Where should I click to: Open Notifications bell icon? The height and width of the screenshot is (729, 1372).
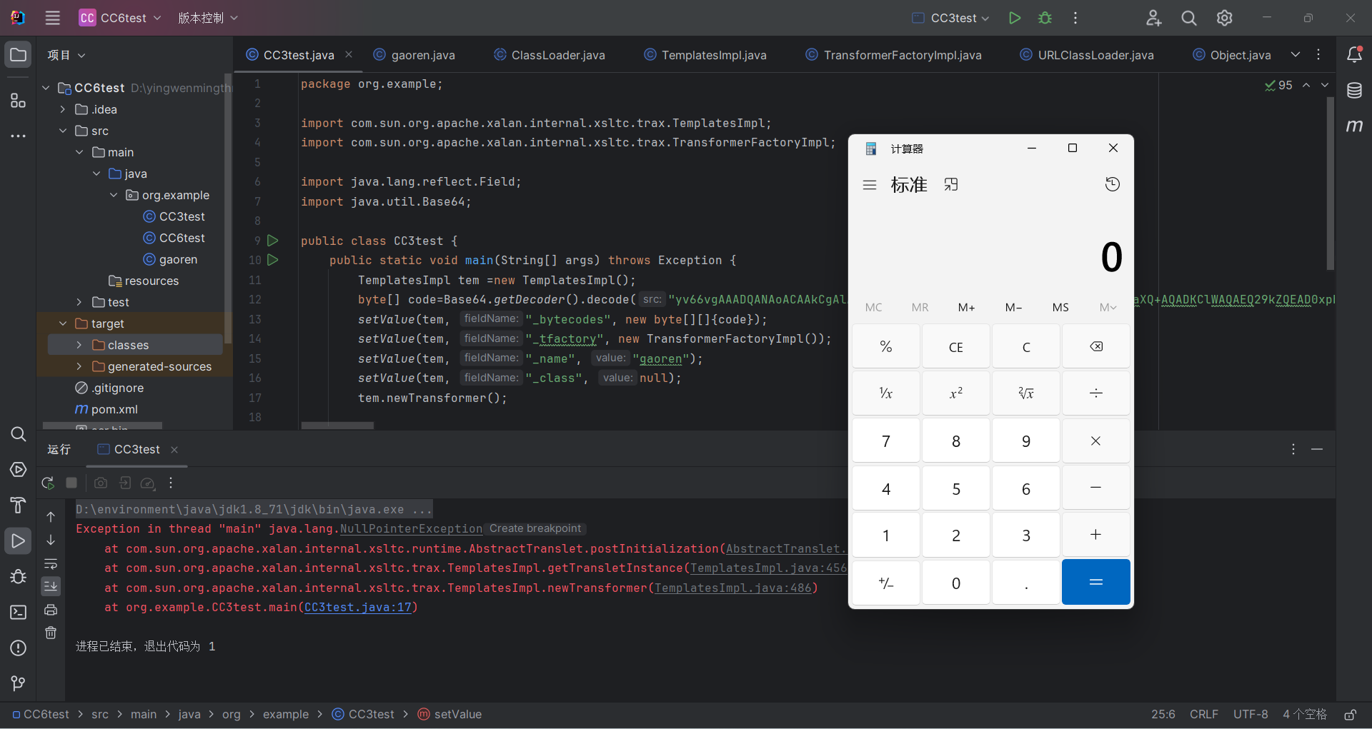(1354, 54)
